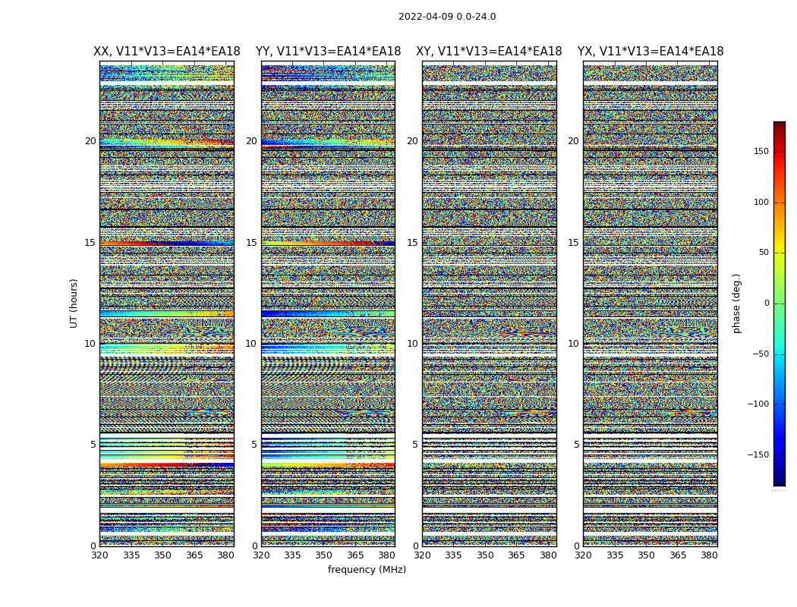Click the "380" frequency tick under YX panel
797x607 pixels.
(710, 555)
